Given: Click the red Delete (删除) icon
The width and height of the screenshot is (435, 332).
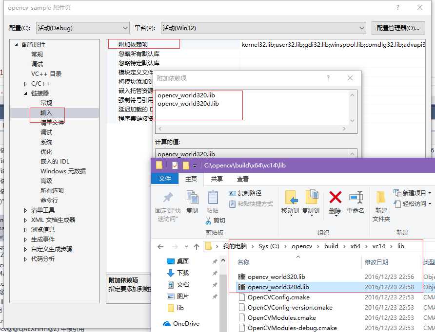Looking at the screenshot, I should point(335,198).
